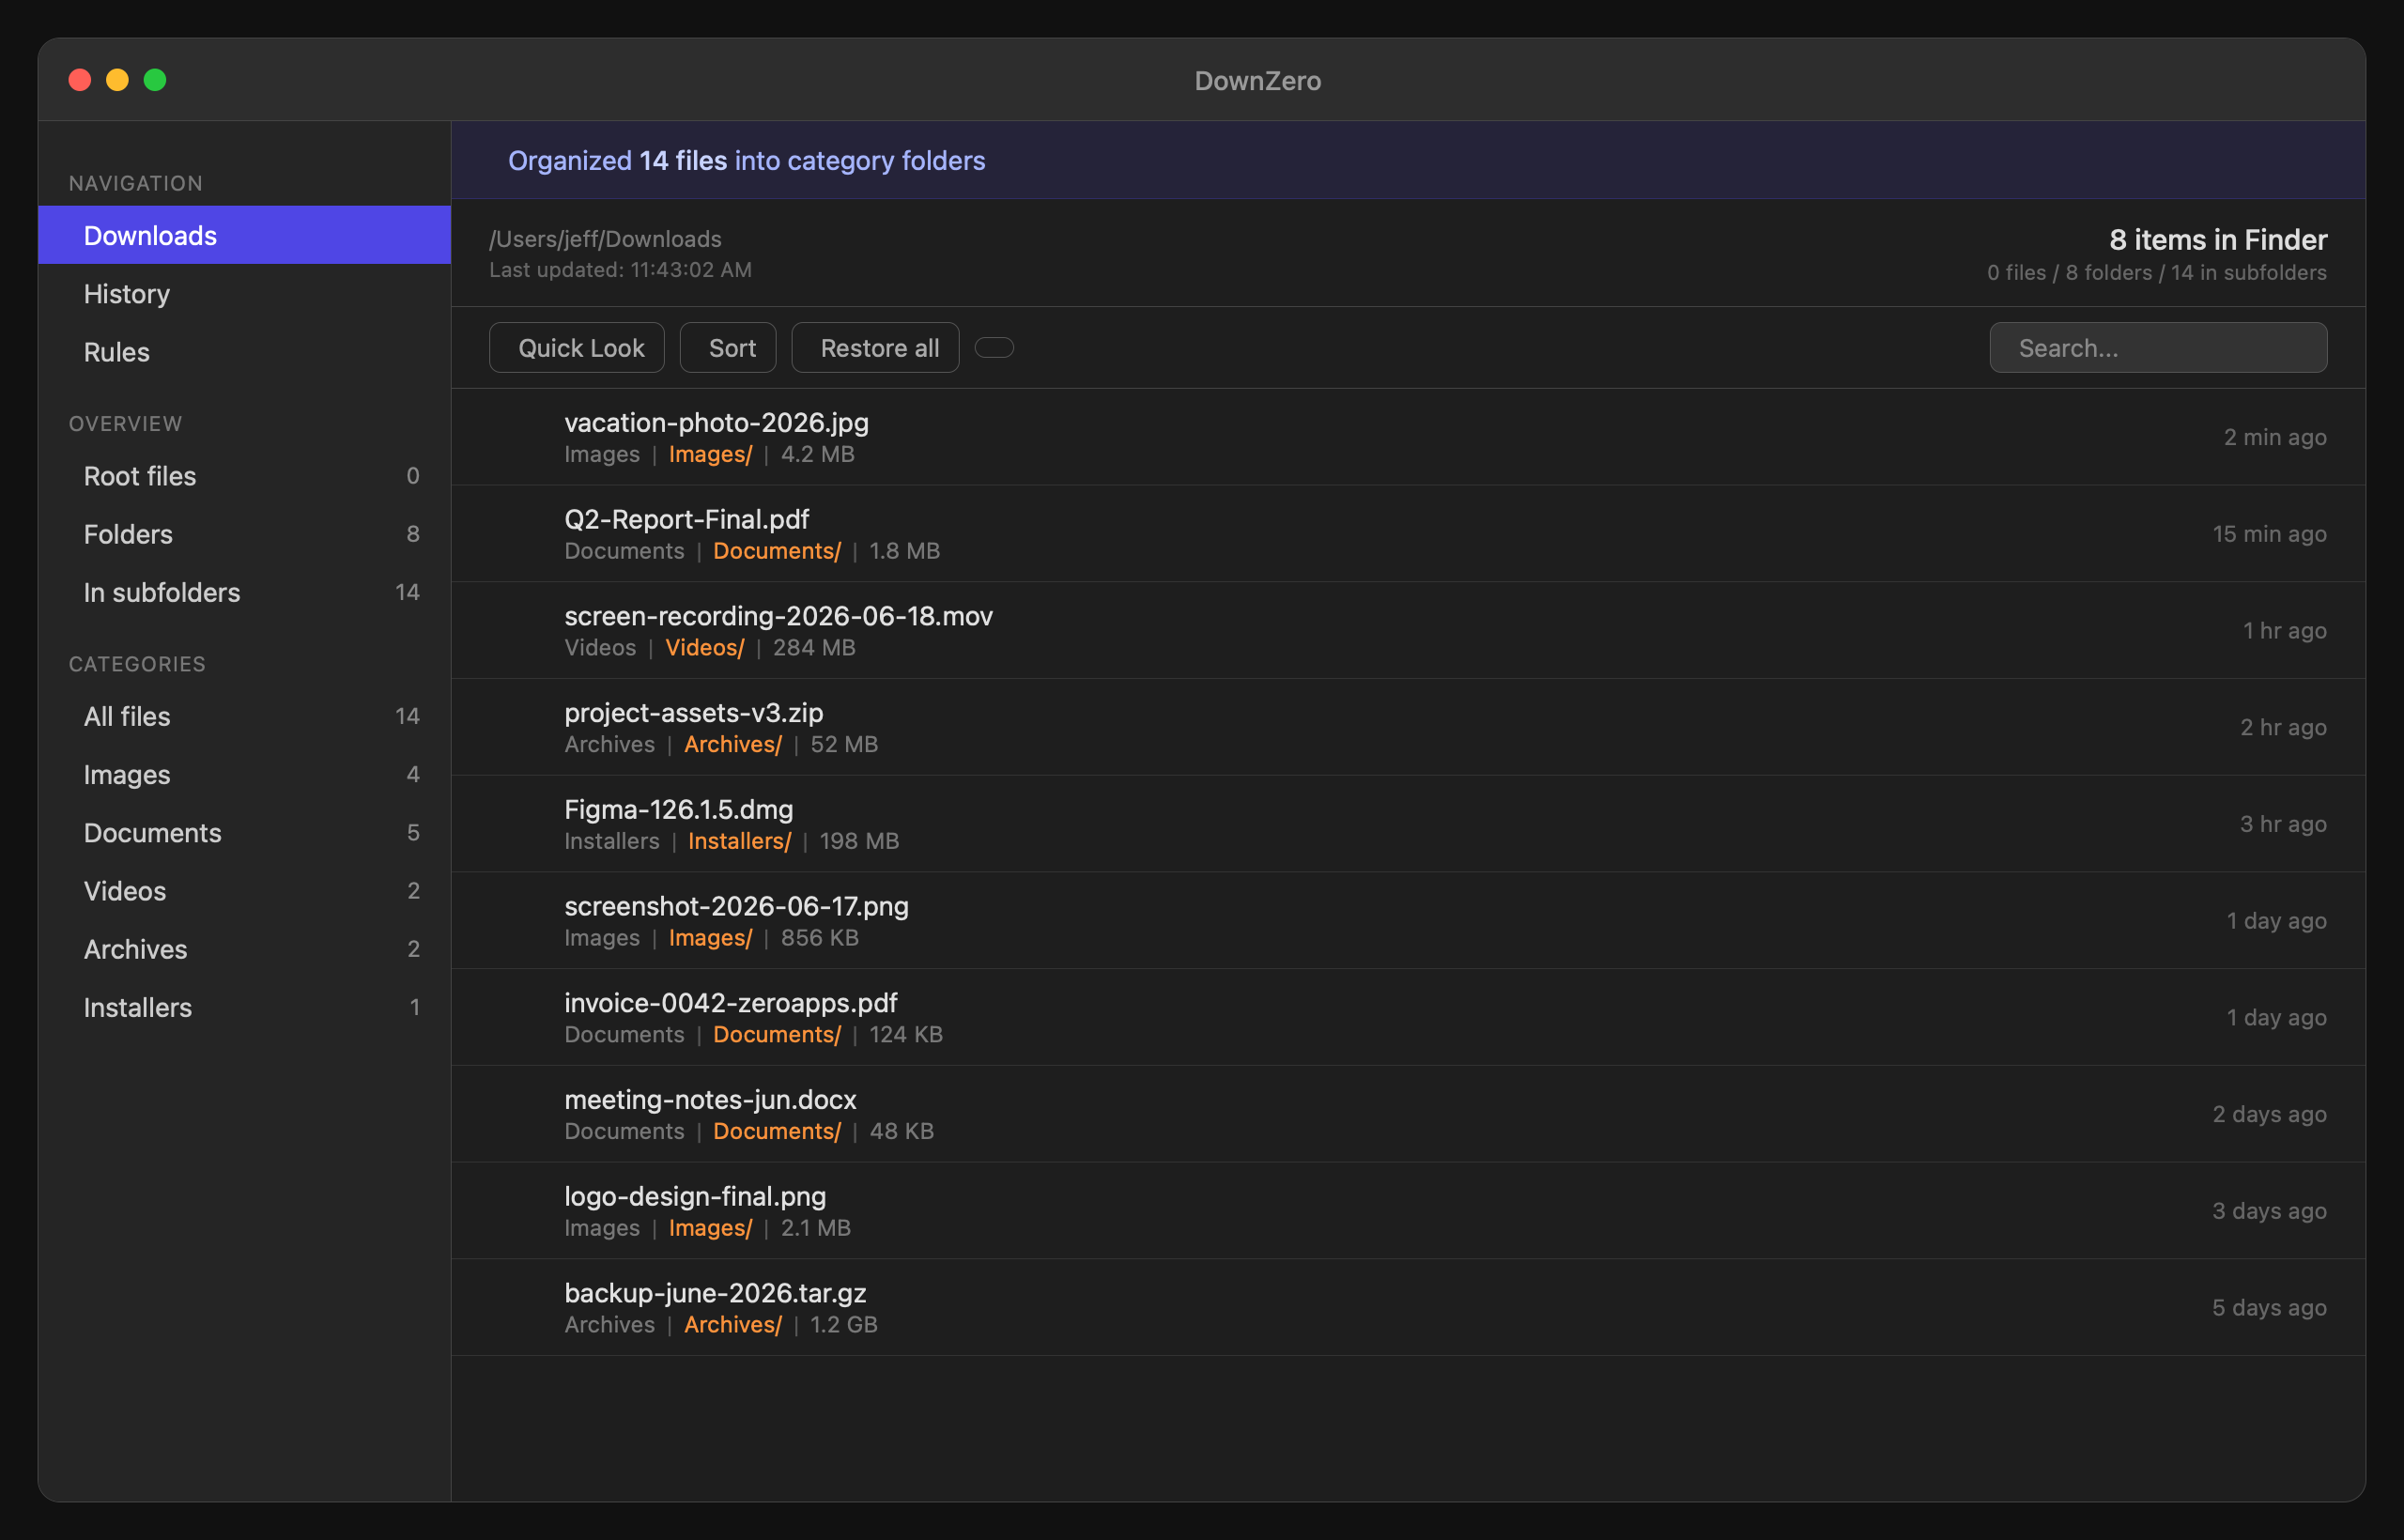Filter by the Documents category in the sidebar
This screenshot has width=2404, height=1540.
[x=244, y=832]
